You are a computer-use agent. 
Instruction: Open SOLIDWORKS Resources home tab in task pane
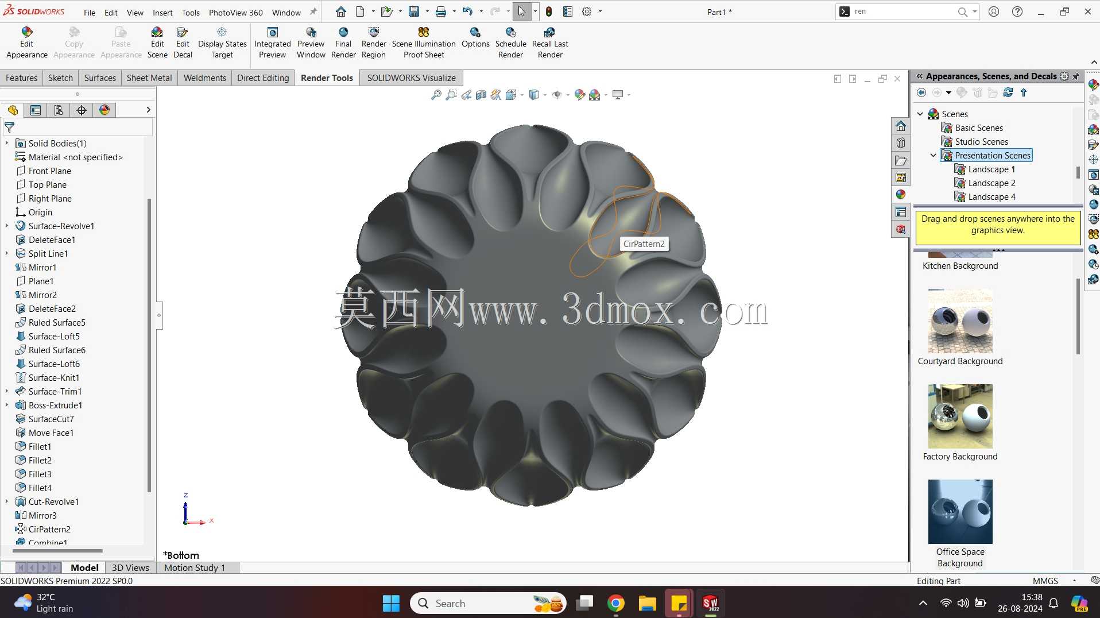click(900, 126)
